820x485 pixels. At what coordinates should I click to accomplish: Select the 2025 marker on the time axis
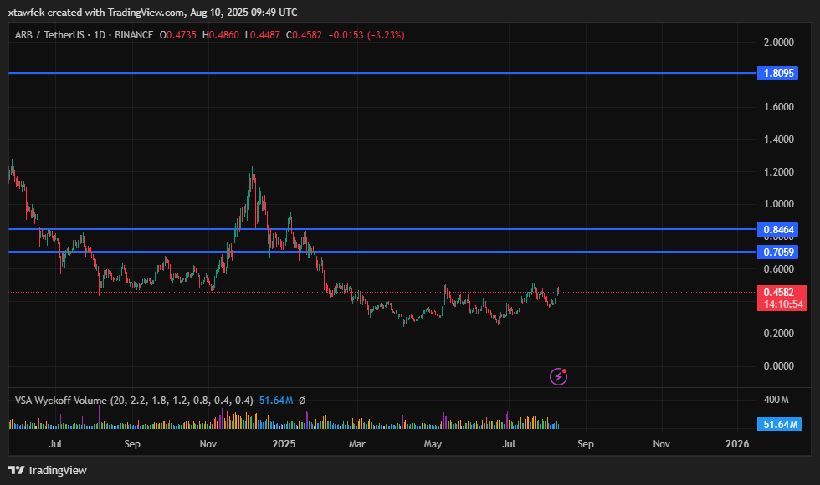[x=284, y=444]
